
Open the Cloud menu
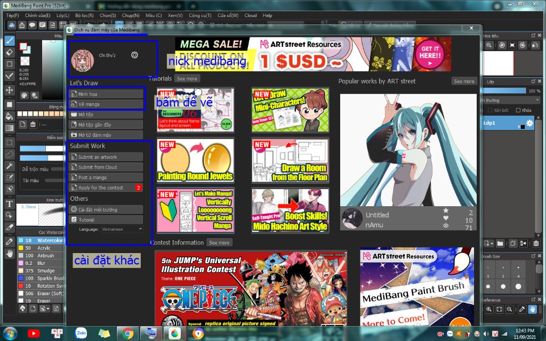tap(251, 15)
